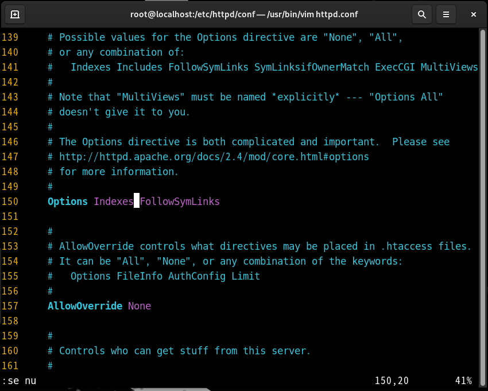Open a new terminal tab
The image size is (488, 391).
point(14,14)
